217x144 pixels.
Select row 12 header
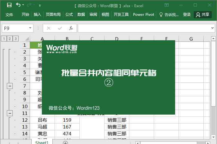(x=25, y=120)
